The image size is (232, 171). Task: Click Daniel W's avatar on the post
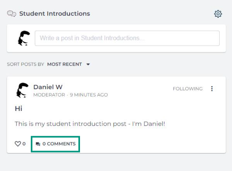pos(22,90)
